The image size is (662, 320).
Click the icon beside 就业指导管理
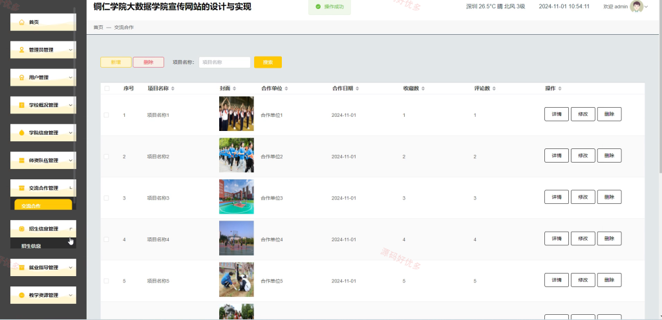(21, 267)
